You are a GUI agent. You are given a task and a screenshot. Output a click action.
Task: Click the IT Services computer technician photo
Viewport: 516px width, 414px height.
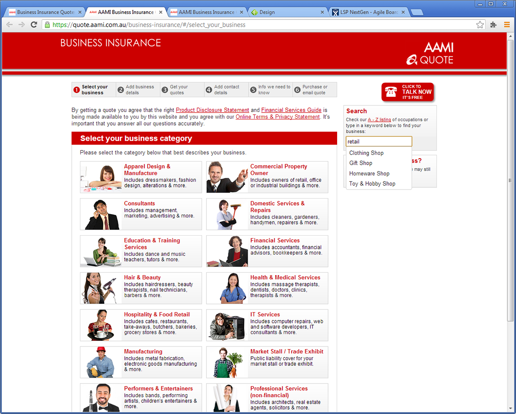point(227,325)
